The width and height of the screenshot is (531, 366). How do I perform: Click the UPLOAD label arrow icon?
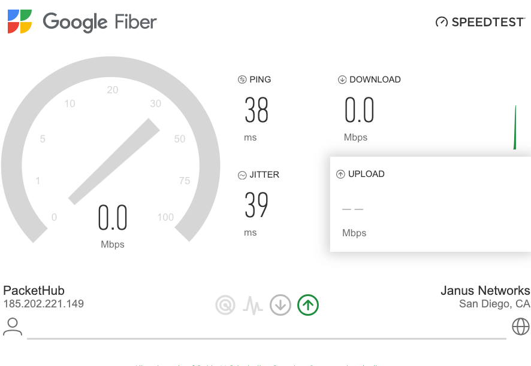tap(340, 174)
